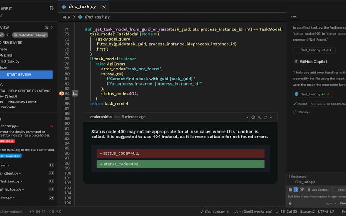Click the 3+ badge beside ai_client.py
Image resolution: width=346 pixels, height=216 pixels.
pos(51,173)
